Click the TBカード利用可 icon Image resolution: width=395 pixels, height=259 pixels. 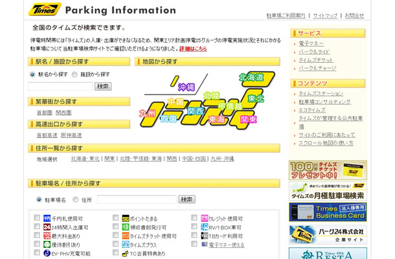click(205, 236)
